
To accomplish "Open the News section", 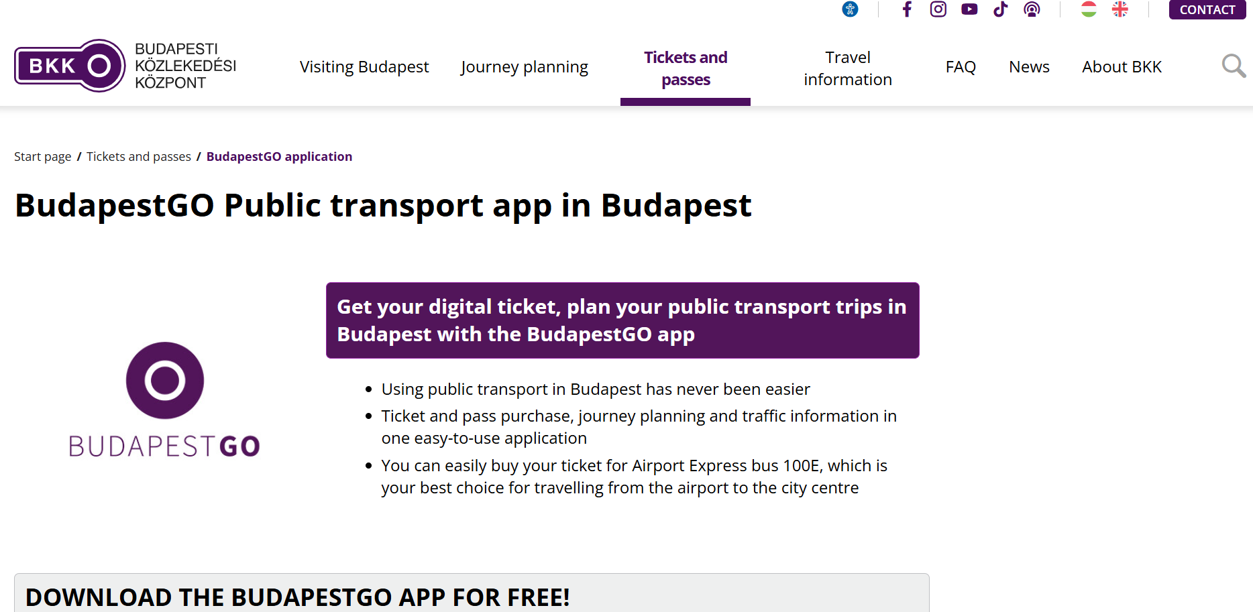I will coord(1029,67).
